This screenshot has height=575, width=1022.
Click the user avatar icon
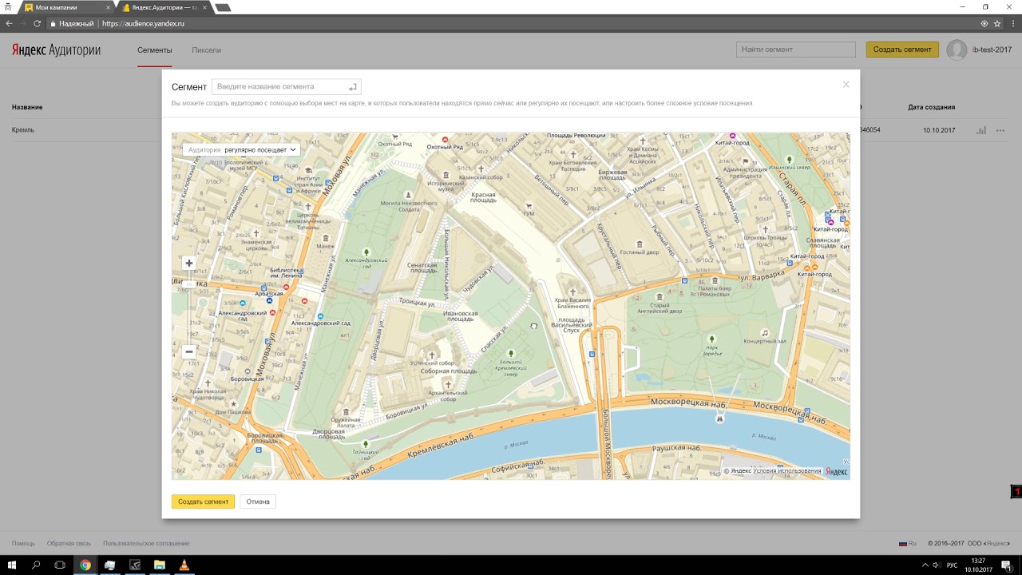(957, 50)
